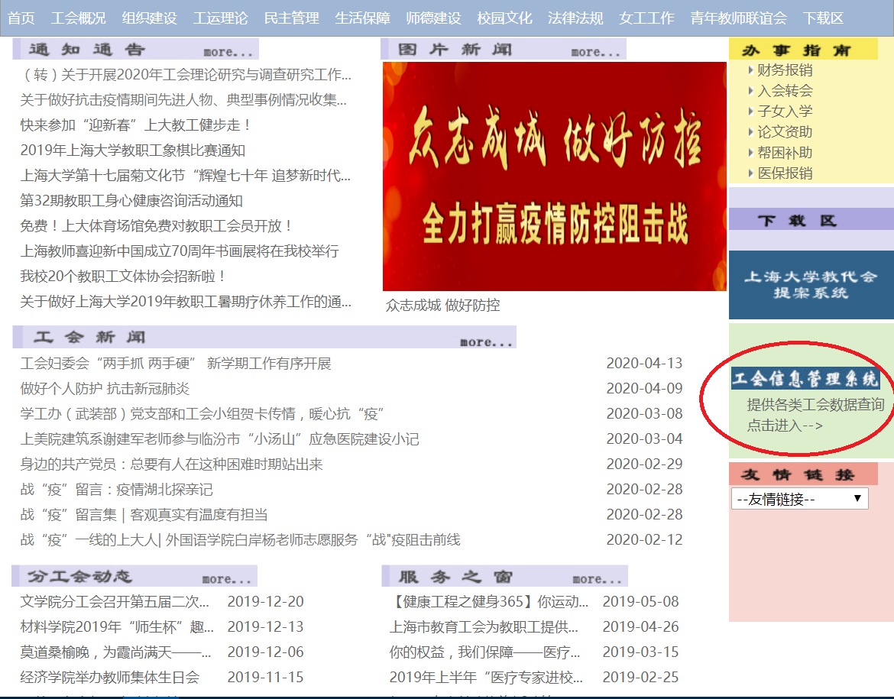Image resolution: width=894 pixels, height=699 pixels.
Task: Open the 首页 menu item
Action: pos(21,17)
